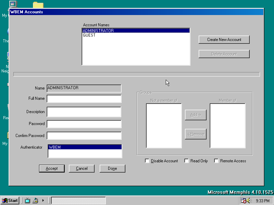The width and height of the screenshot is (274, 205).
Task: Open the Start menu
Action: (x=10, y=201)
